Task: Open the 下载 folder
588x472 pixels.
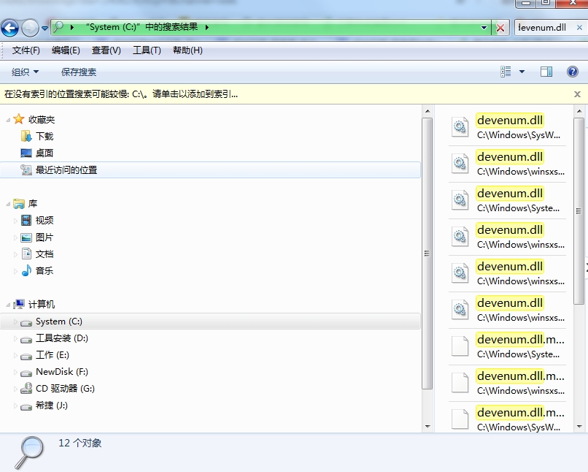Action: pos(45,137)
